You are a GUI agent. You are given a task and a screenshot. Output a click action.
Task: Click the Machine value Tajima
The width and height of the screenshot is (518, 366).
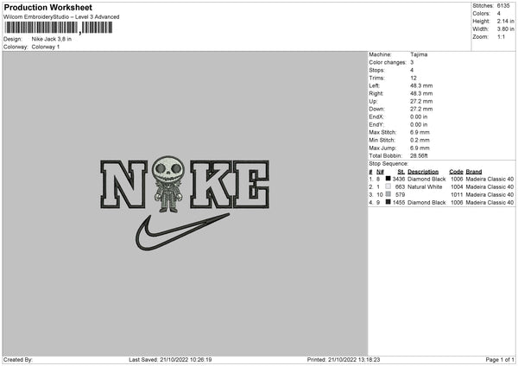pos(419,54)
